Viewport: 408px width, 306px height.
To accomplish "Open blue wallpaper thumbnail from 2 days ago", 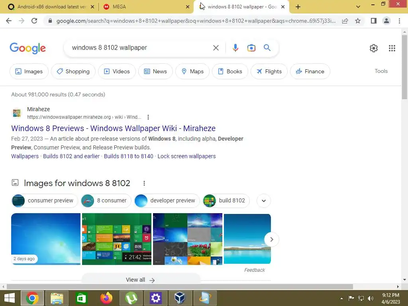I will [x=46, y=239].
